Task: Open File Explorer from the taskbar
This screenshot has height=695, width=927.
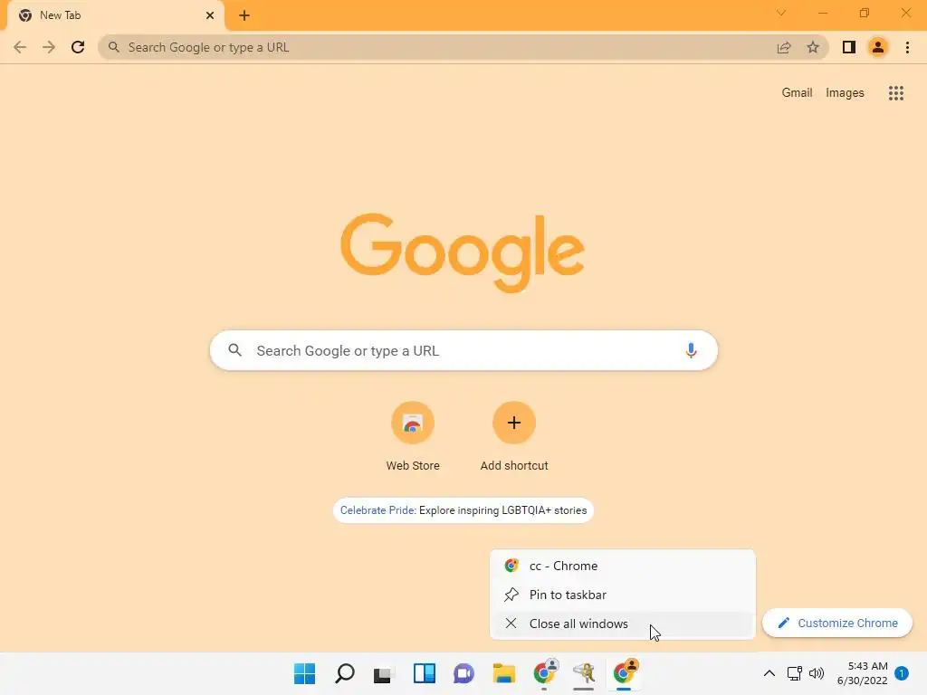Action: tap(504, 673)
